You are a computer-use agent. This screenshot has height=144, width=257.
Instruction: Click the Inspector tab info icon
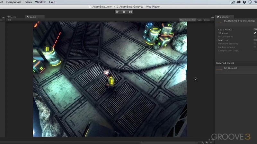click(218, 17)
